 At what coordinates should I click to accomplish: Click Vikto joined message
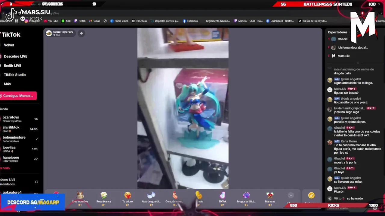pos(345,198)
